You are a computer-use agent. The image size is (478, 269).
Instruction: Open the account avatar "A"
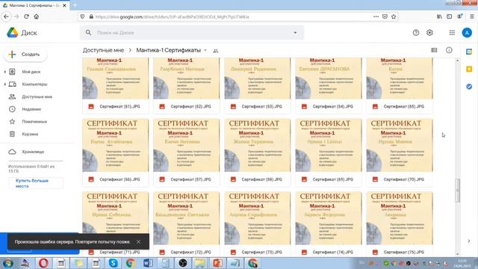point(467,33)
